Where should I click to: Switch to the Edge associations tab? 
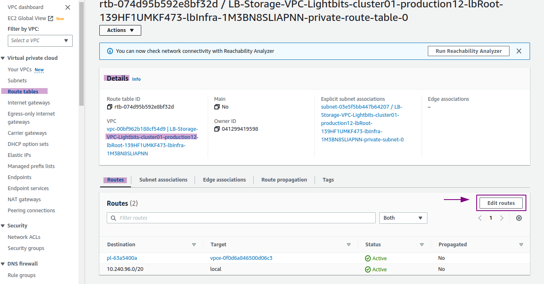225,180
